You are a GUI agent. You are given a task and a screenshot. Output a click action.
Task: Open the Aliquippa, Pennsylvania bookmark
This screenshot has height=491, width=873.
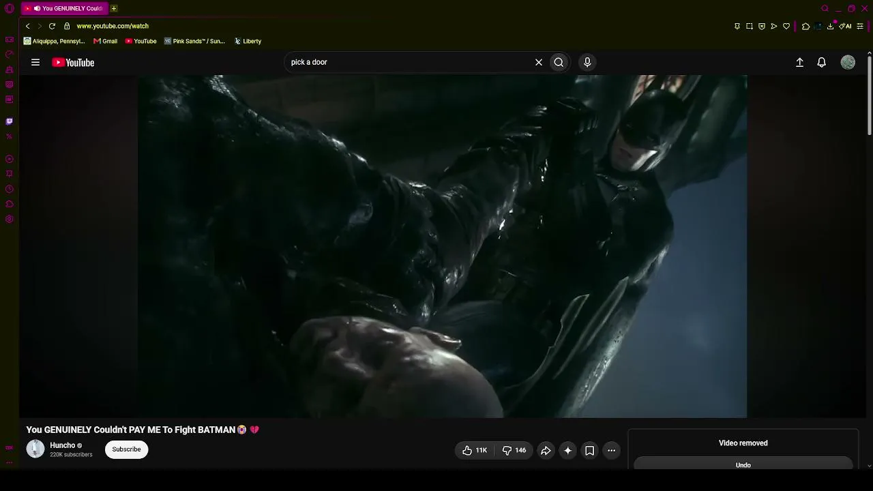(x=54, y=41)
